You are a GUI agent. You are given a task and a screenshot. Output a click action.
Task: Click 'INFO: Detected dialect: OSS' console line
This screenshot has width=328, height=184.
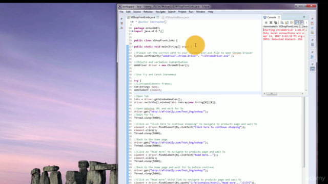[x=282, y=39]
